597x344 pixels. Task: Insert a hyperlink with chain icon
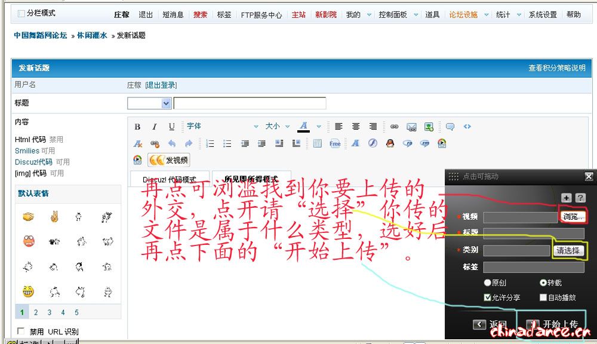click(x=394, y=127)
